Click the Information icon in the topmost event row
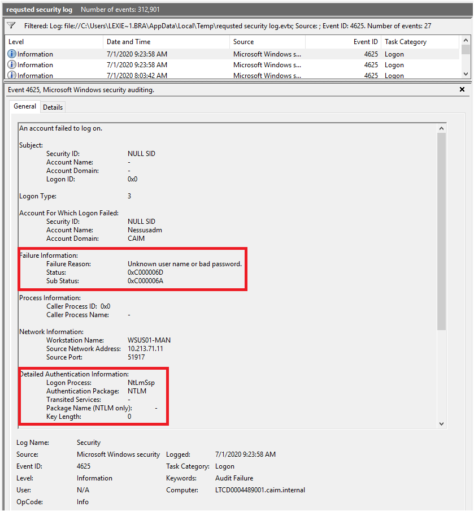Screen dimensions: 474x511 [12, 54]
